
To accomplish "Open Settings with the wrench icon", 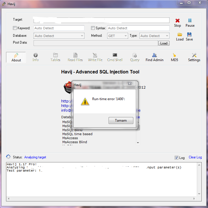I will tap(194, 57).
